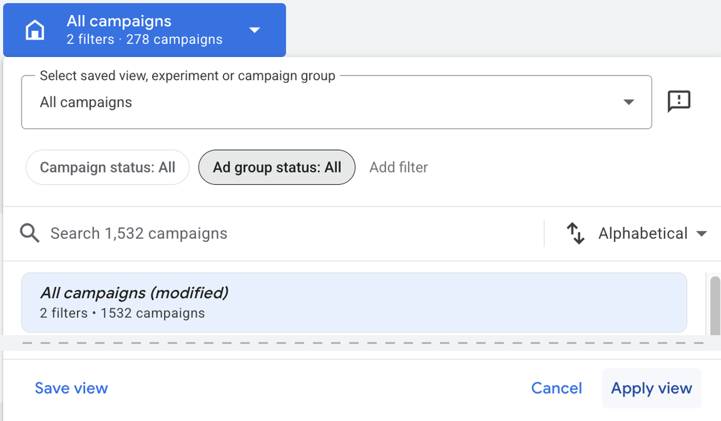
Task: Click the '2 filters · 278 campaigns' subtitle
Action: click(x=144, y=39)
